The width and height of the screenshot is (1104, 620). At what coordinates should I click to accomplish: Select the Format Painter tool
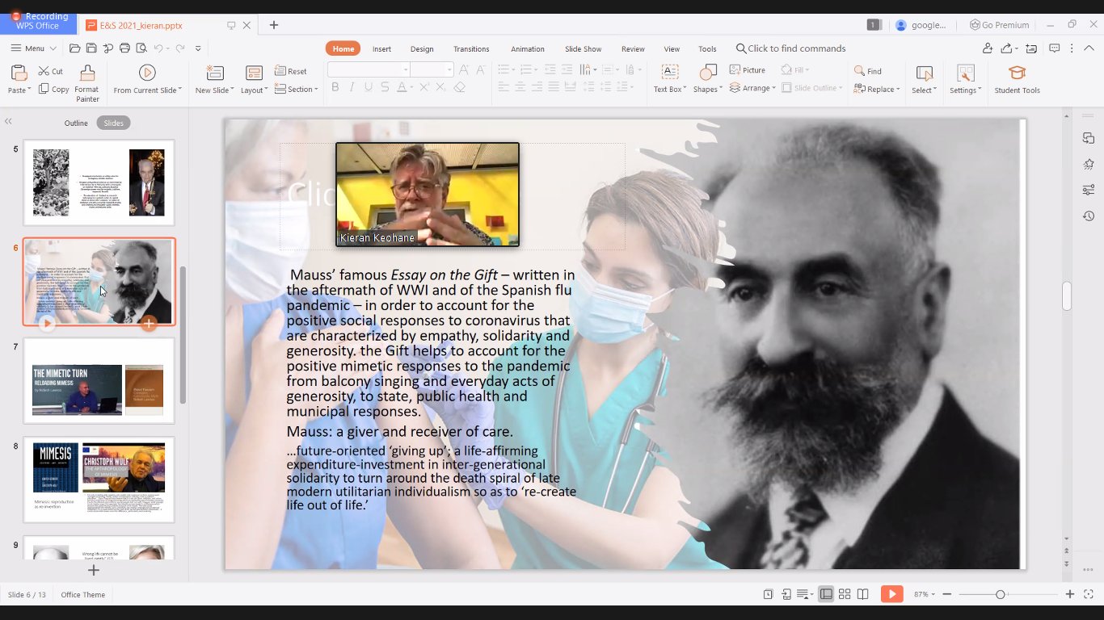pyautogui.click(x=87, y=84)
